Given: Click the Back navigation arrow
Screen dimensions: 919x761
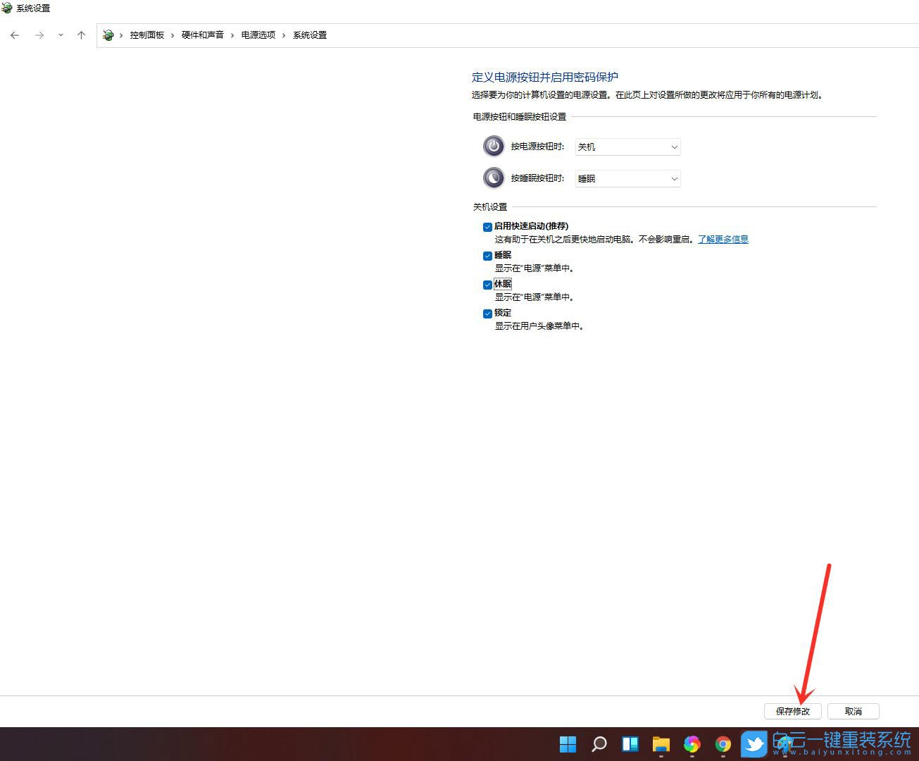Looking at the screenshot, I should pos(15,35).
